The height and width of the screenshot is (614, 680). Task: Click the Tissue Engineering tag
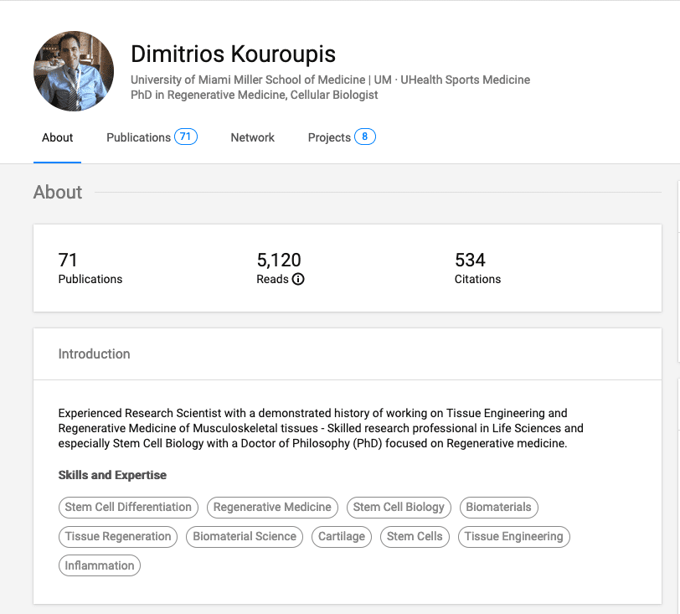coord(514,537)
